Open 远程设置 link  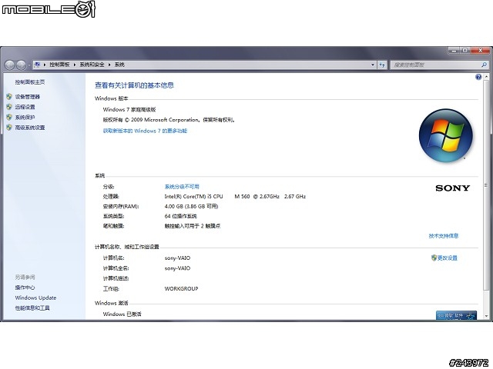(x=25, y=107)
